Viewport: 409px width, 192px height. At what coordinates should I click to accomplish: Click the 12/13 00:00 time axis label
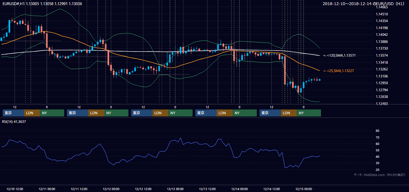point(175,189)
